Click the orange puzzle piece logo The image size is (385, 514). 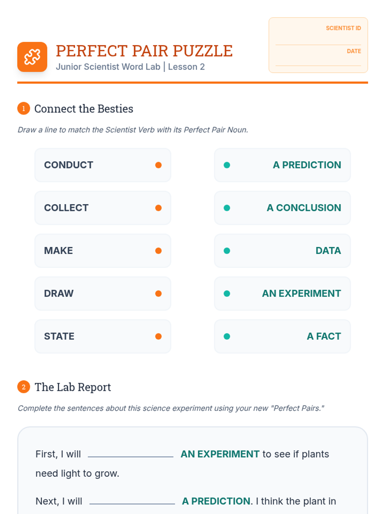click(x=32, y=57)
